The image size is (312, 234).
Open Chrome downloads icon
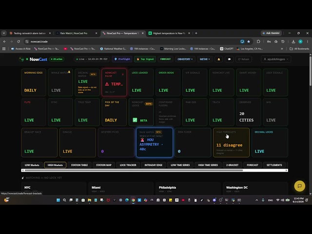click(293, 41)
